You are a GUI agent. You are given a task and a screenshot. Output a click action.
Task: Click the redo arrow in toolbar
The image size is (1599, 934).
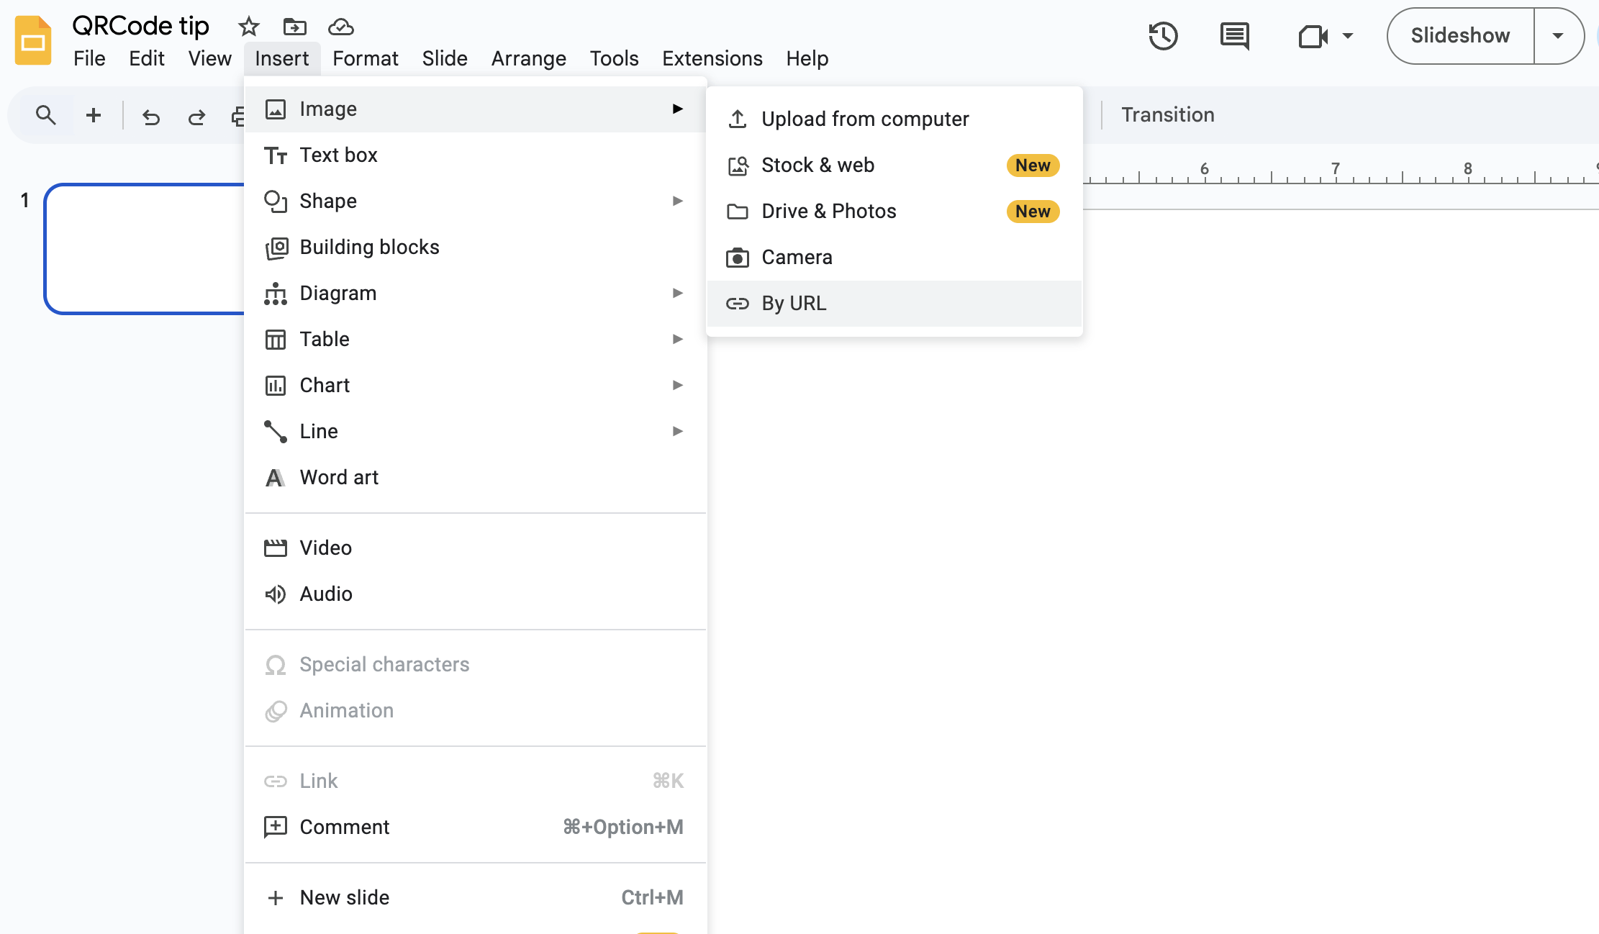coord(196,116)
